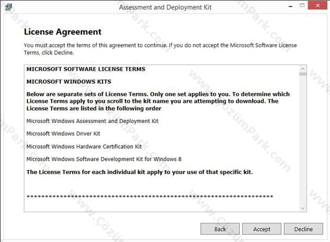Select the Microsoft Windows Assessment and Deployment Kit line
This screenshot has width=330, height=242.
(x=93, y=121)
